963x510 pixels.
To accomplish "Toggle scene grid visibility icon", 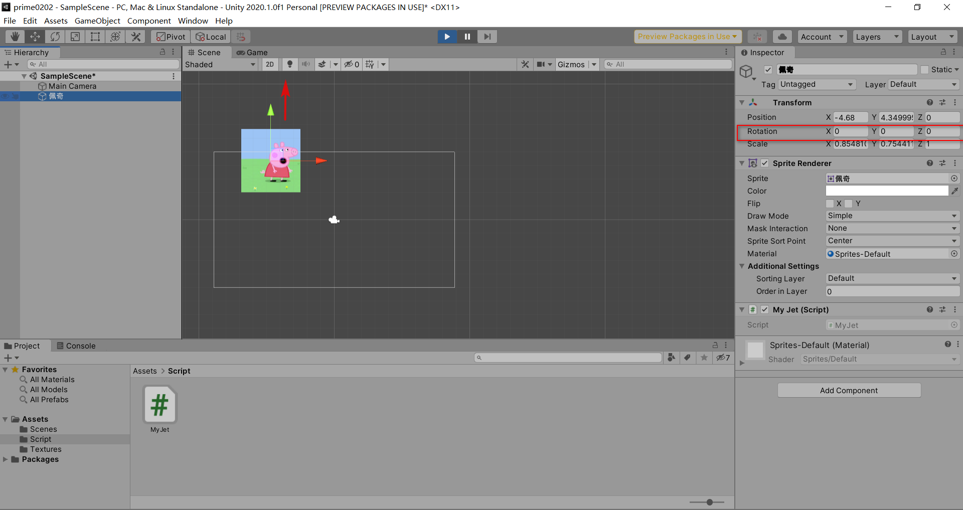I will [x=370, y=64].
